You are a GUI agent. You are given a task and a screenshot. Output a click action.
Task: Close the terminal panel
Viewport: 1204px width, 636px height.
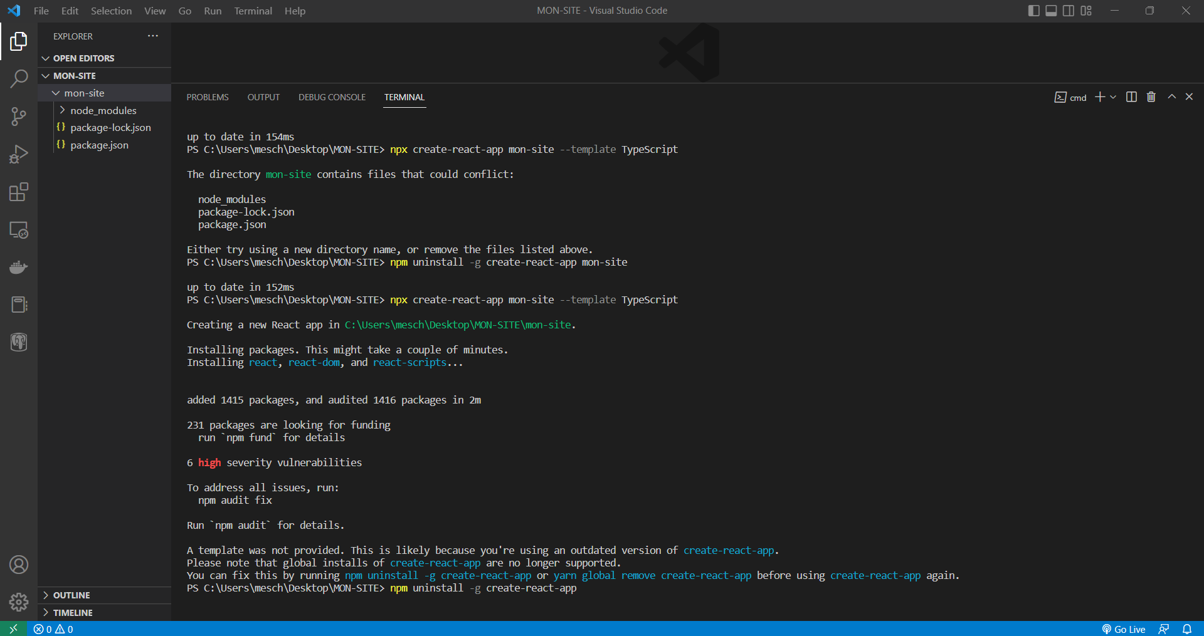(1189, 96)
